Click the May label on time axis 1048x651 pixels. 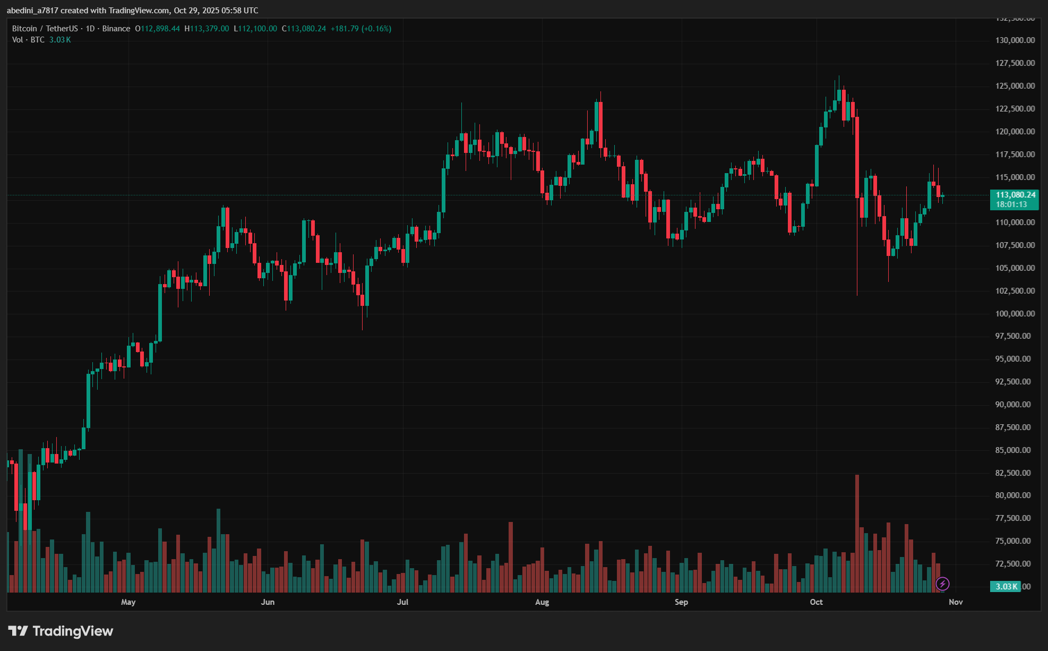[x=128, y=602]
